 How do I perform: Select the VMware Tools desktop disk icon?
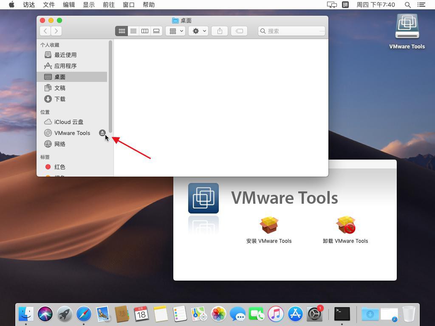tap(407, 26)
